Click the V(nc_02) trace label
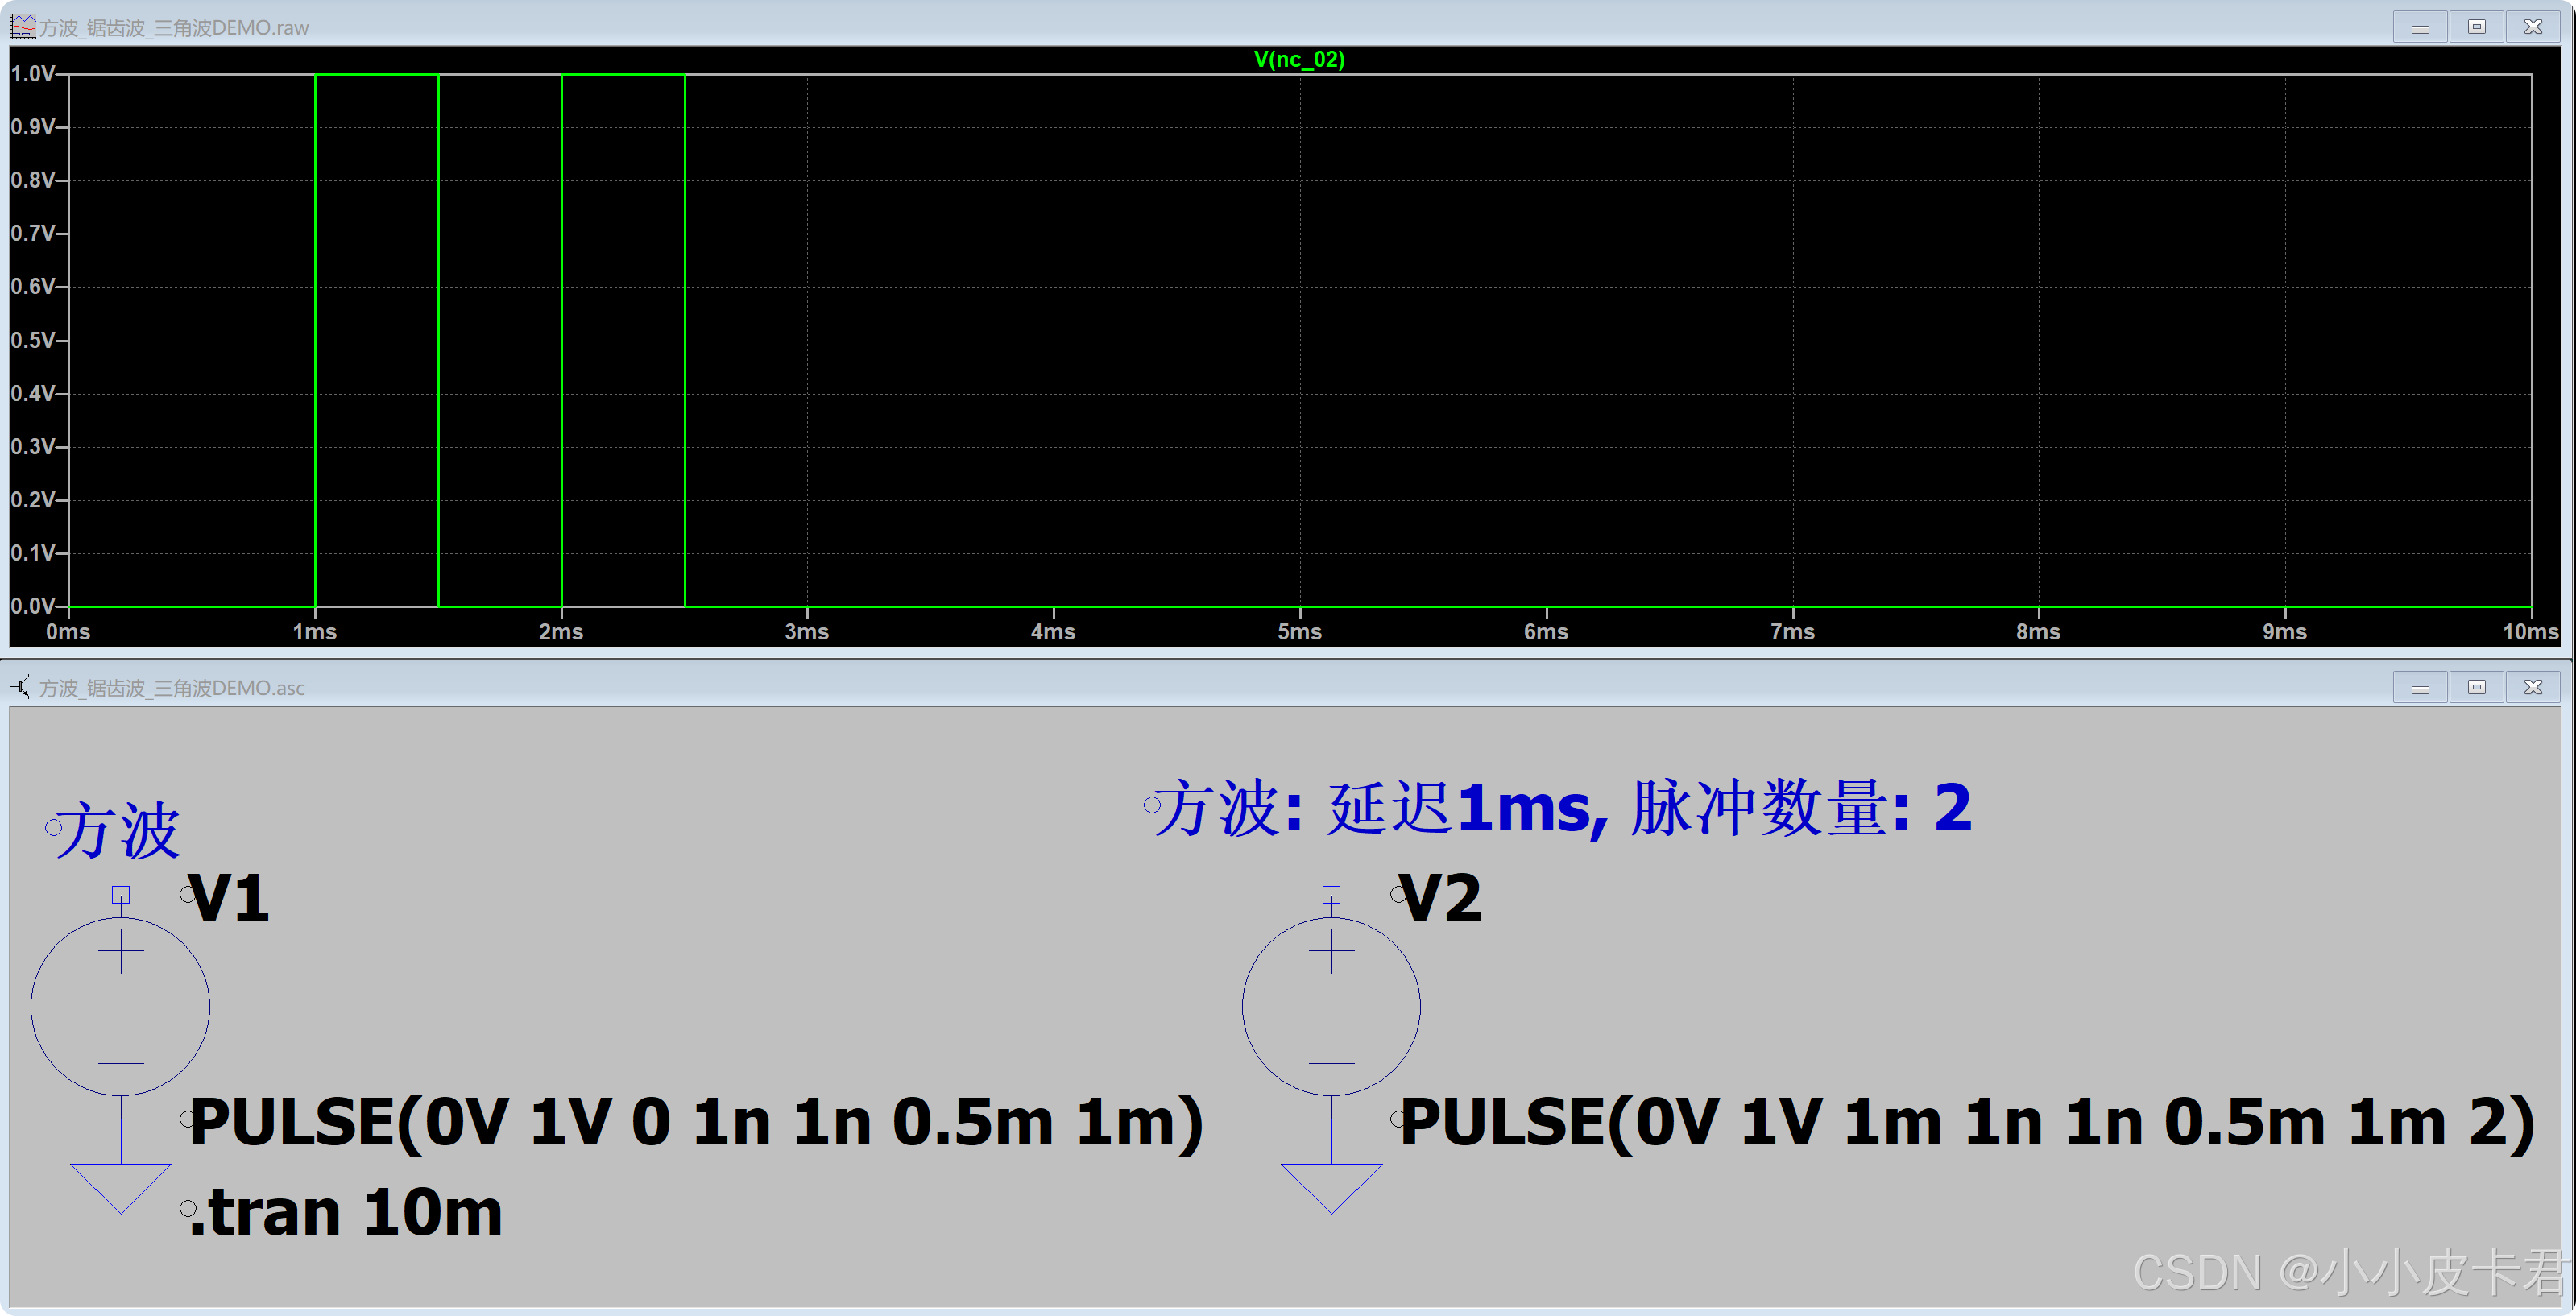Image resolution: width=2576 pixels, height=1316 pixels. tap(1299, 59)
